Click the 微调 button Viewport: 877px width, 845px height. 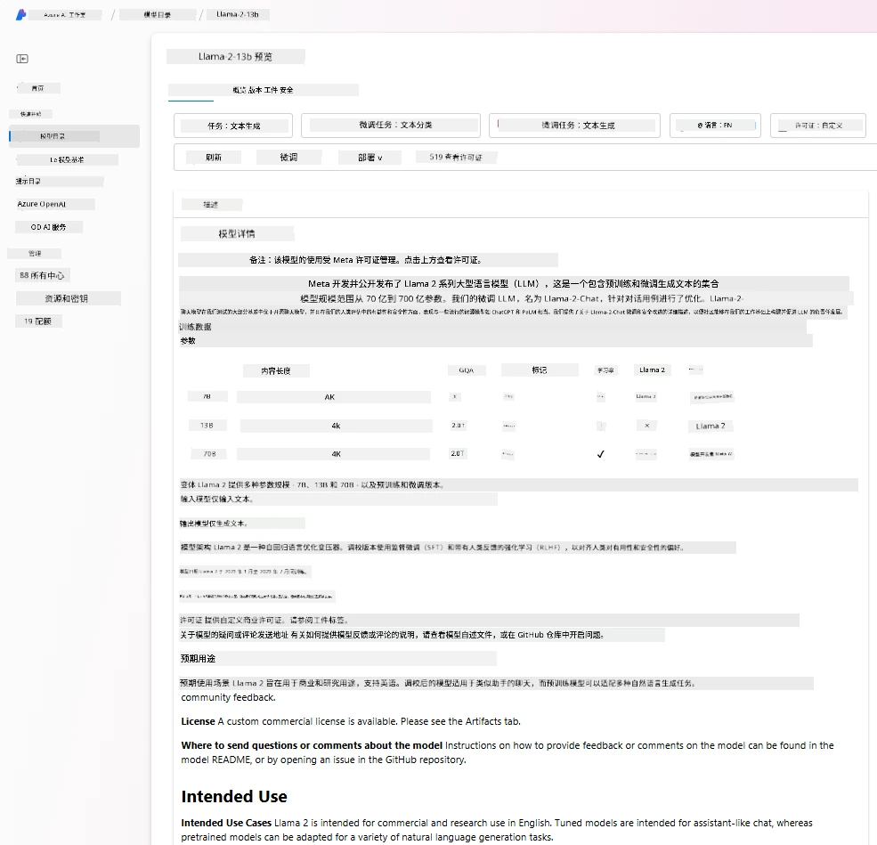[288, 158]
